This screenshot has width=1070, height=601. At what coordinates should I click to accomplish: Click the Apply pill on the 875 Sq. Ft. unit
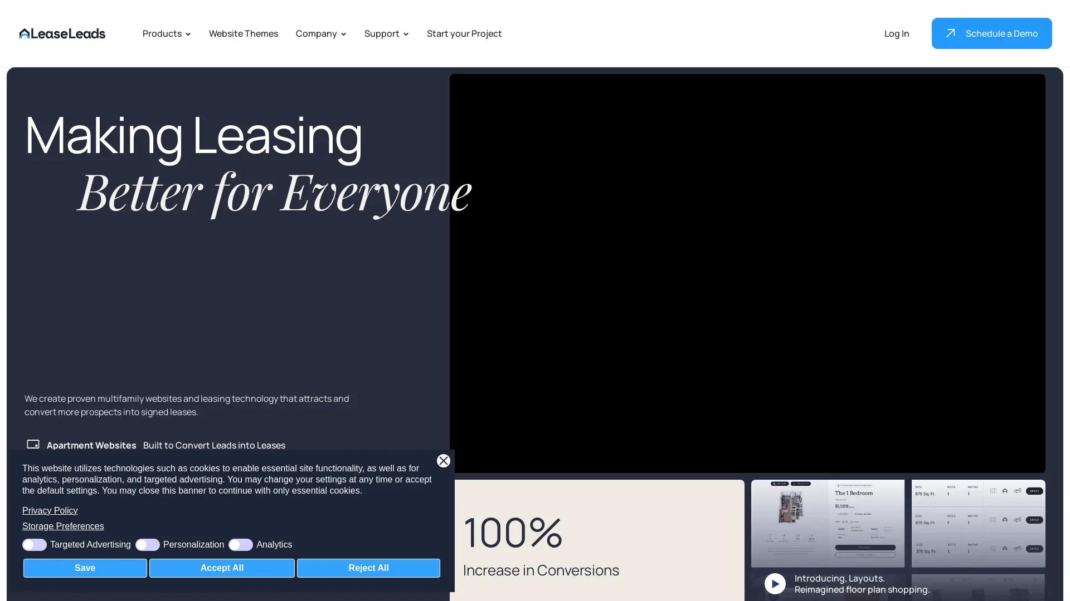tap(1034, 491)
